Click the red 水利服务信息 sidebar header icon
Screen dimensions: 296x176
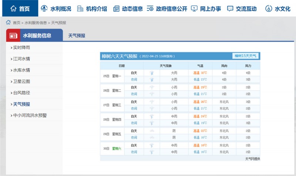click(x=14, y=36)
